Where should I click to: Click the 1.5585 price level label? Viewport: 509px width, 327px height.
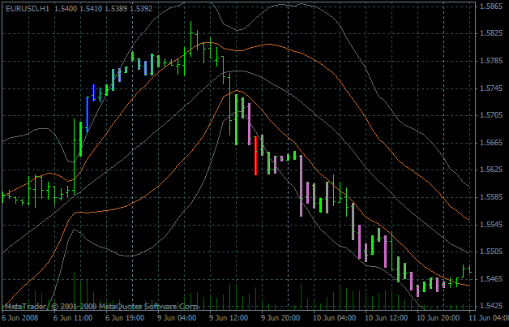point(489,197)
